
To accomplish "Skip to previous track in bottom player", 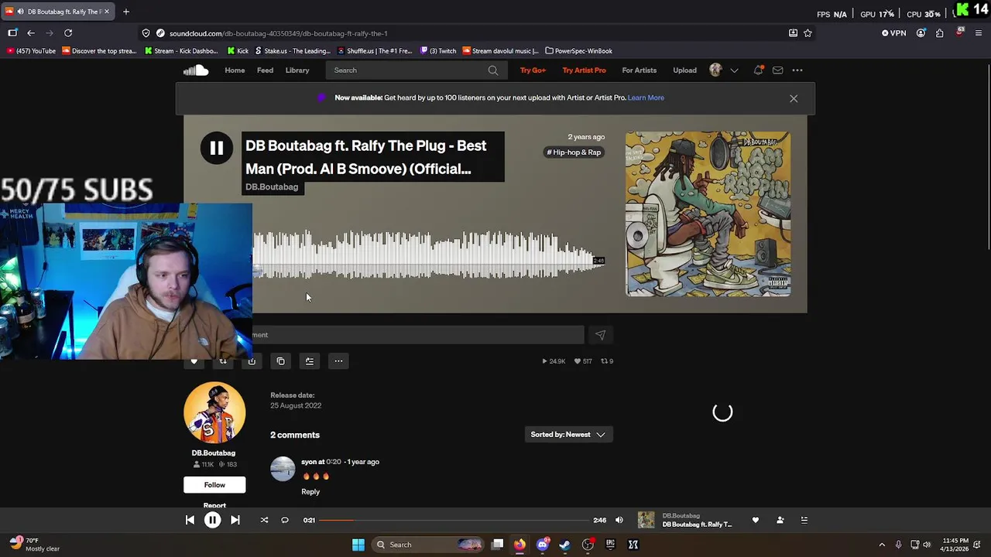I will click(190, 521).
